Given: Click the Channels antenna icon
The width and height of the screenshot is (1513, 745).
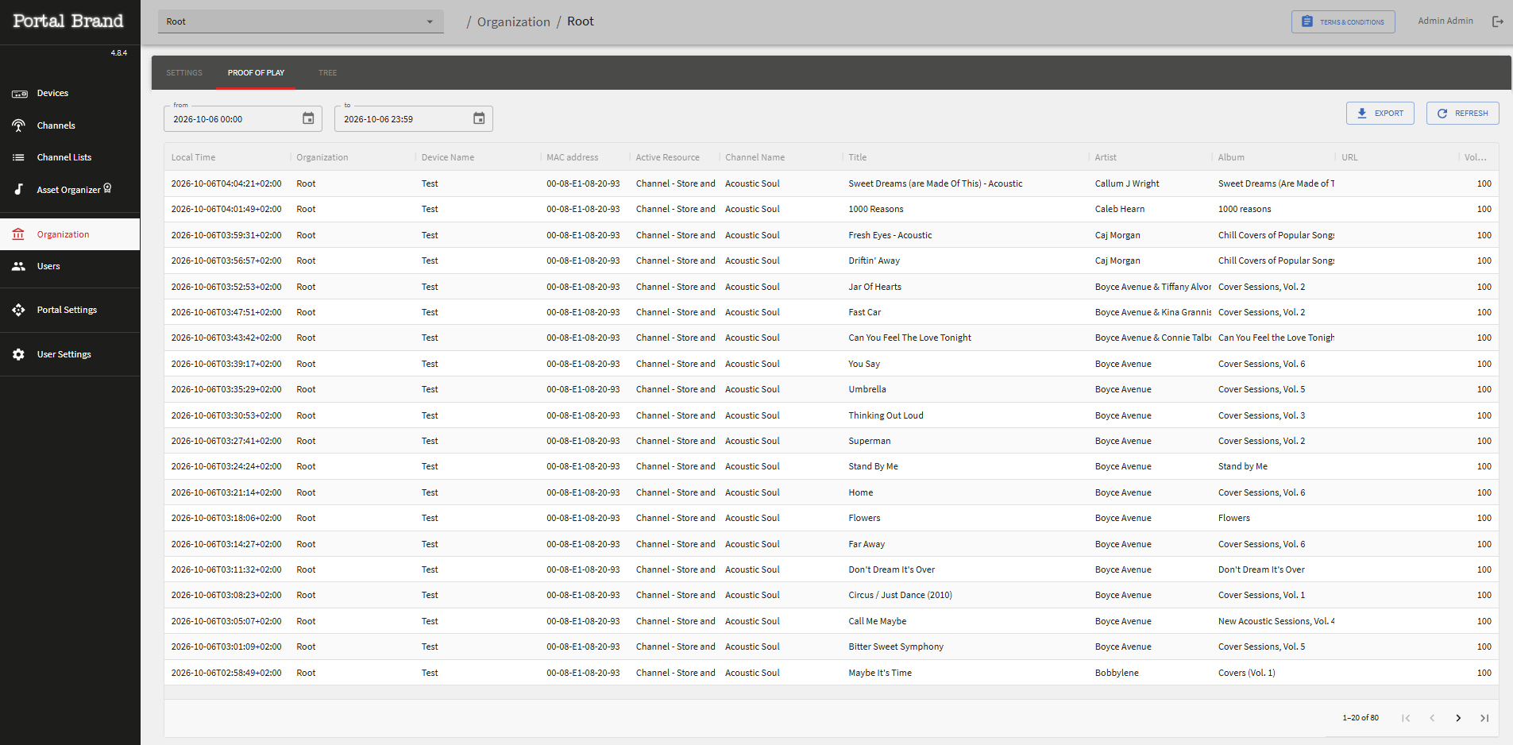Looking at the screenshot, I should (18, 125).
